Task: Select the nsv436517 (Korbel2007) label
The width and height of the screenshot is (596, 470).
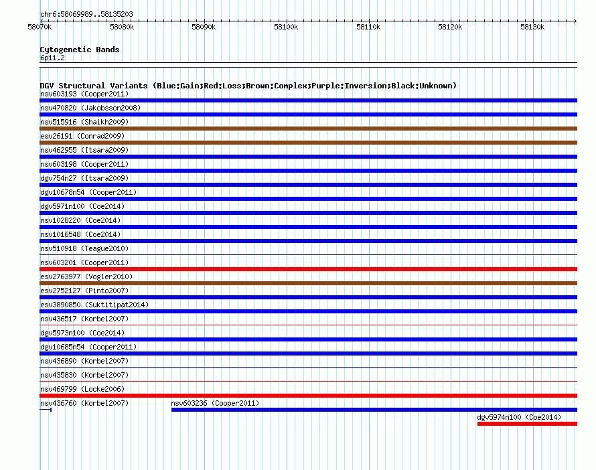Action: (84, 319)
